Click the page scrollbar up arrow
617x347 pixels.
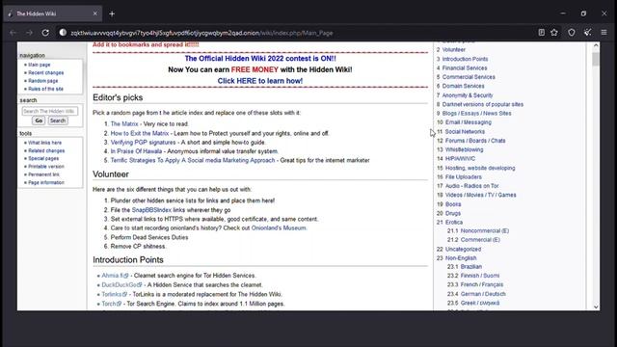tap(596, 45)
